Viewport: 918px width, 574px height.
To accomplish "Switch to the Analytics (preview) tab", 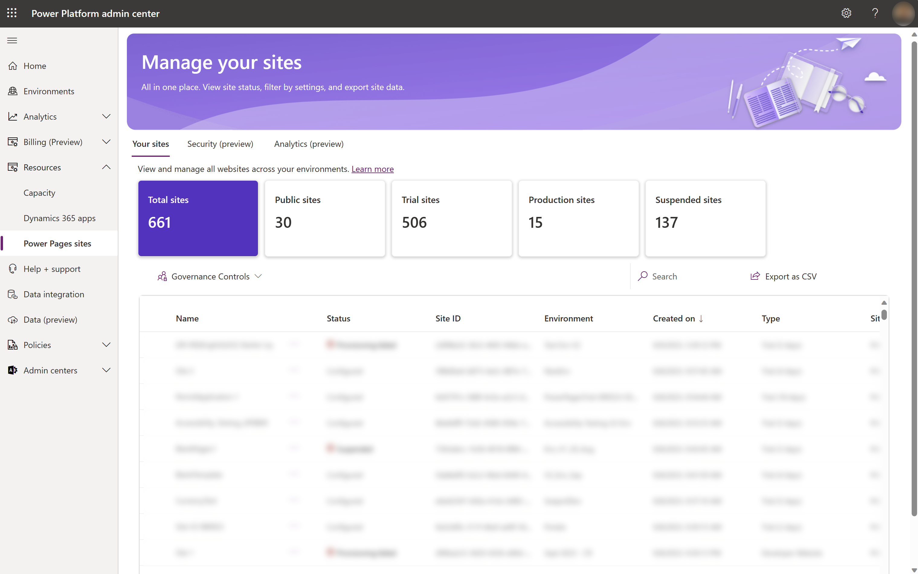I will point(309,143).
